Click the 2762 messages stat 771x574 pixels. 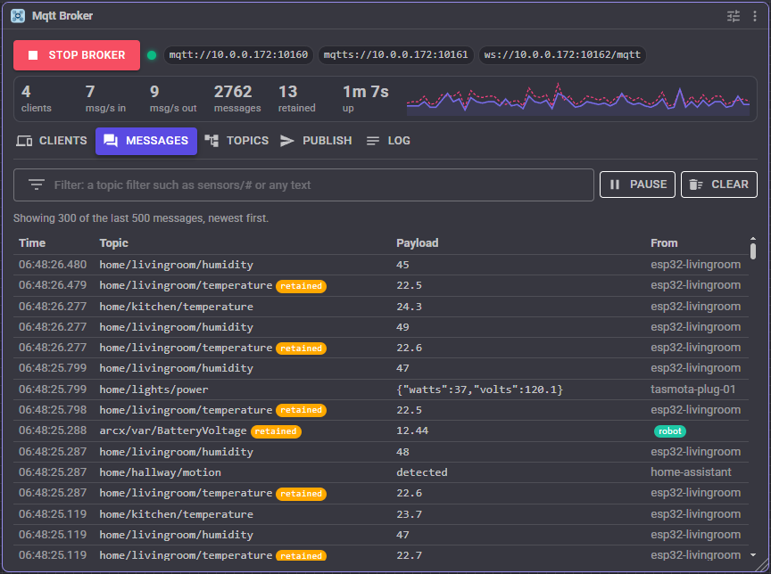pyautogui.click(x=237, y=99)
